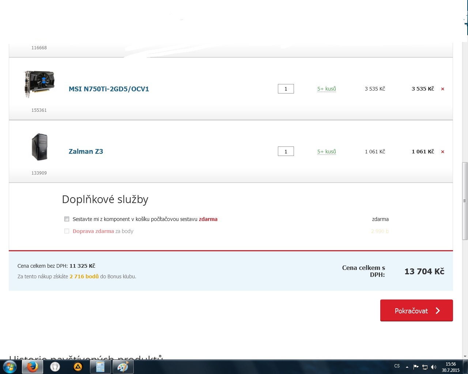This screenshot has width=468, height=374.
Task: Remove MSI N750Ti-2GD5/OCV1 with the red X
Action: [442, 89]
